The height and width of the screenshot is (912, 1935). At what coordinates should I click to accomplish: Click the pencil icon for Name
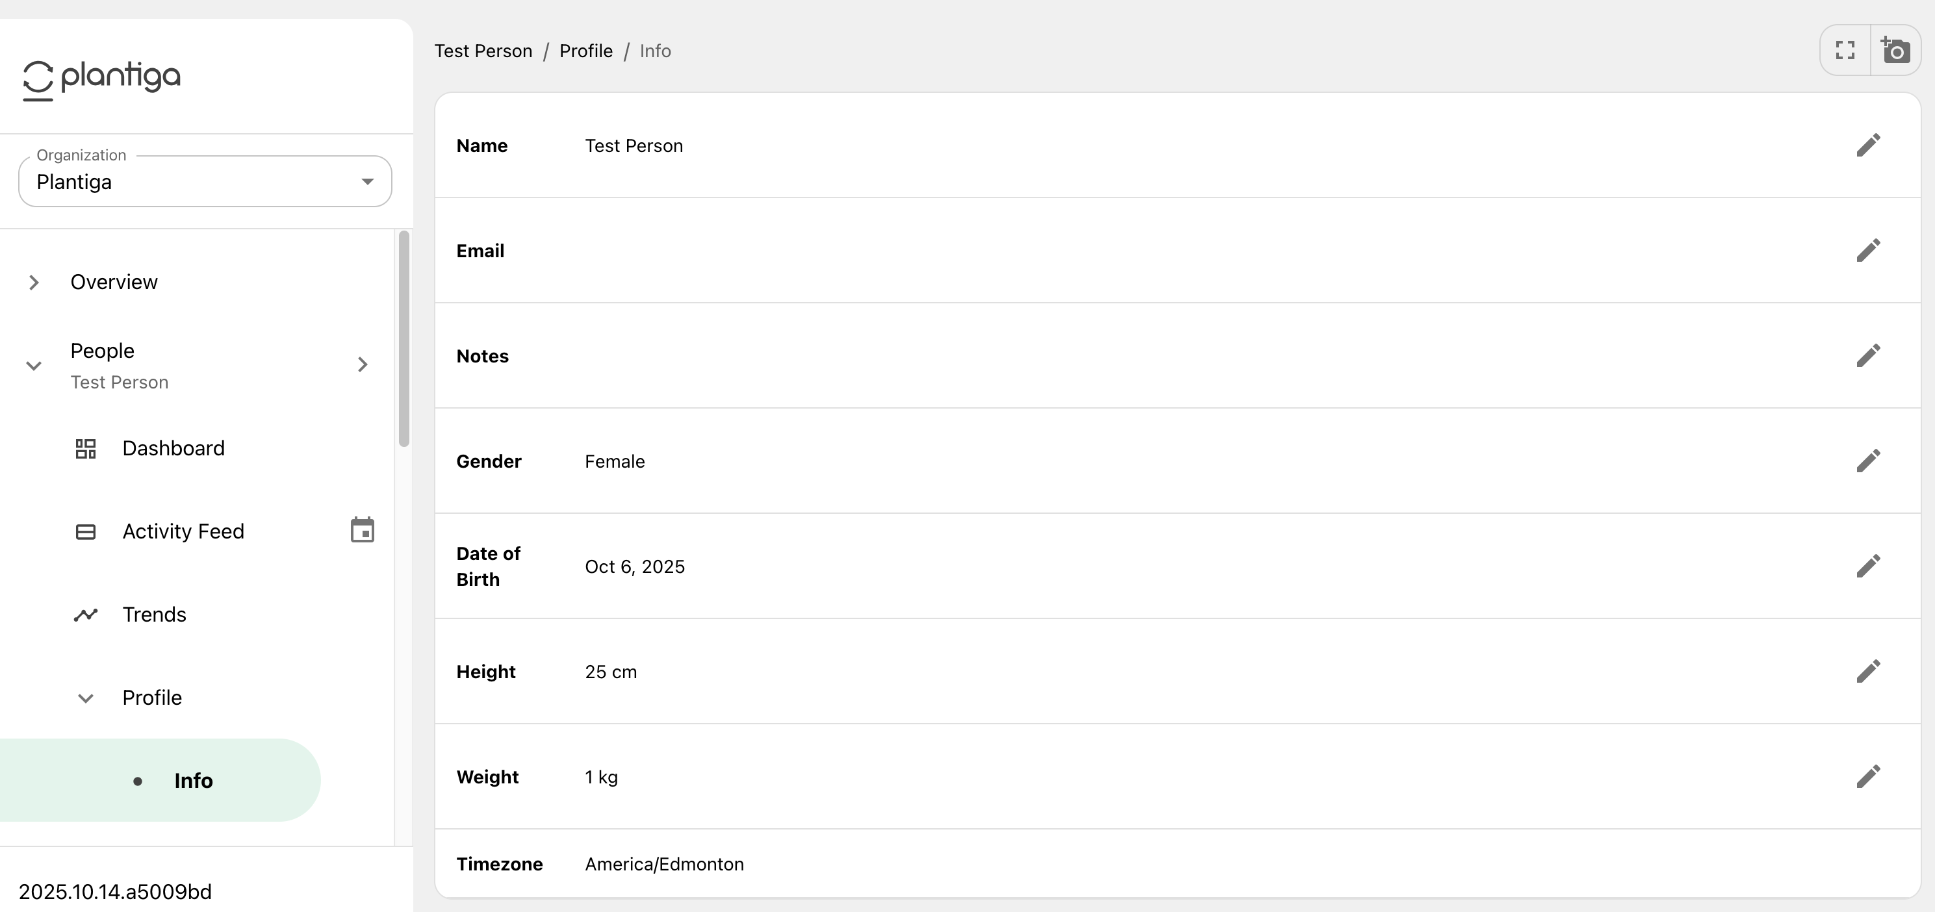(1867, 145)
